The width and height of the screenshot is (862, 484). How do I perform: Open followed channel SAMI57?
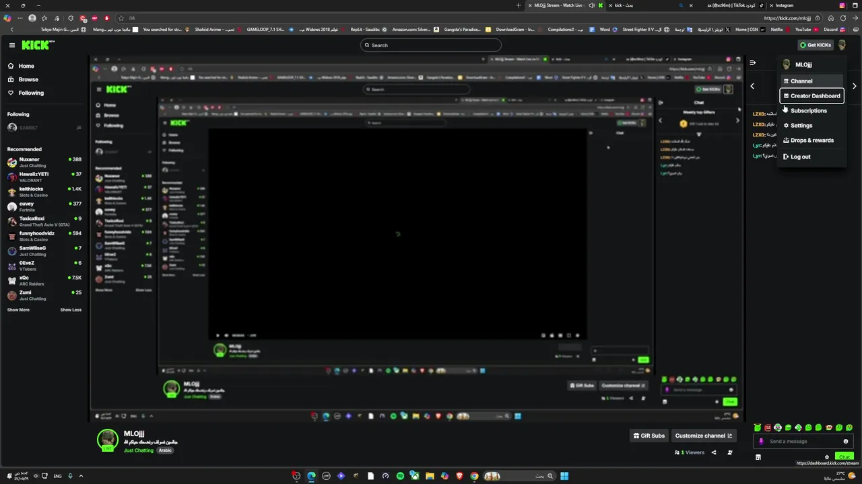[44, 128]
